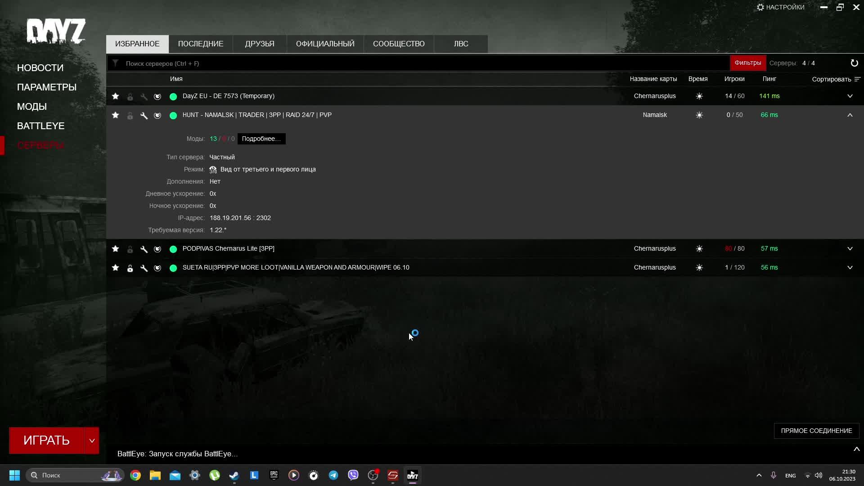Click the server search input field
This screenshot has height=486, width=864.
point(405,63)
